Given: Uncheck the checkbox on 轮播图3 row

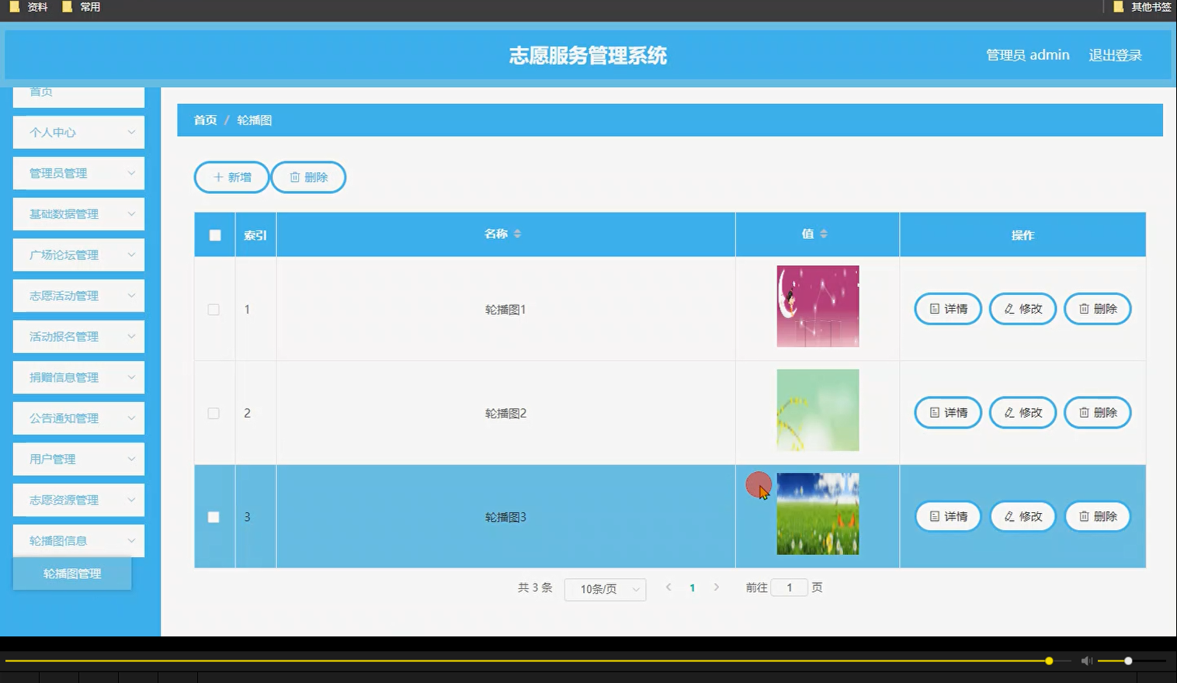Looking at the screenshot, I should tap(214, 516).
